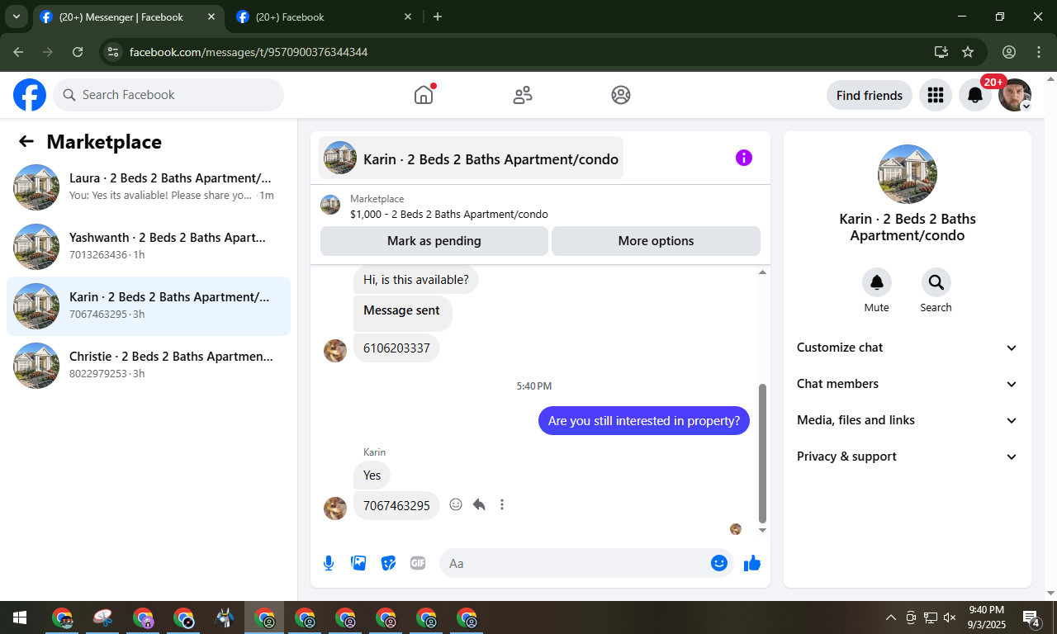Open Yashwanth conversation in Marketplace list

point(149,247)
